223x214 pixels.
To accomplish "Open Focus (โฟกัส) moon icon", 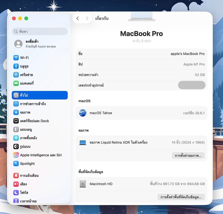I will pyautogui.click(x=16, y=193).
